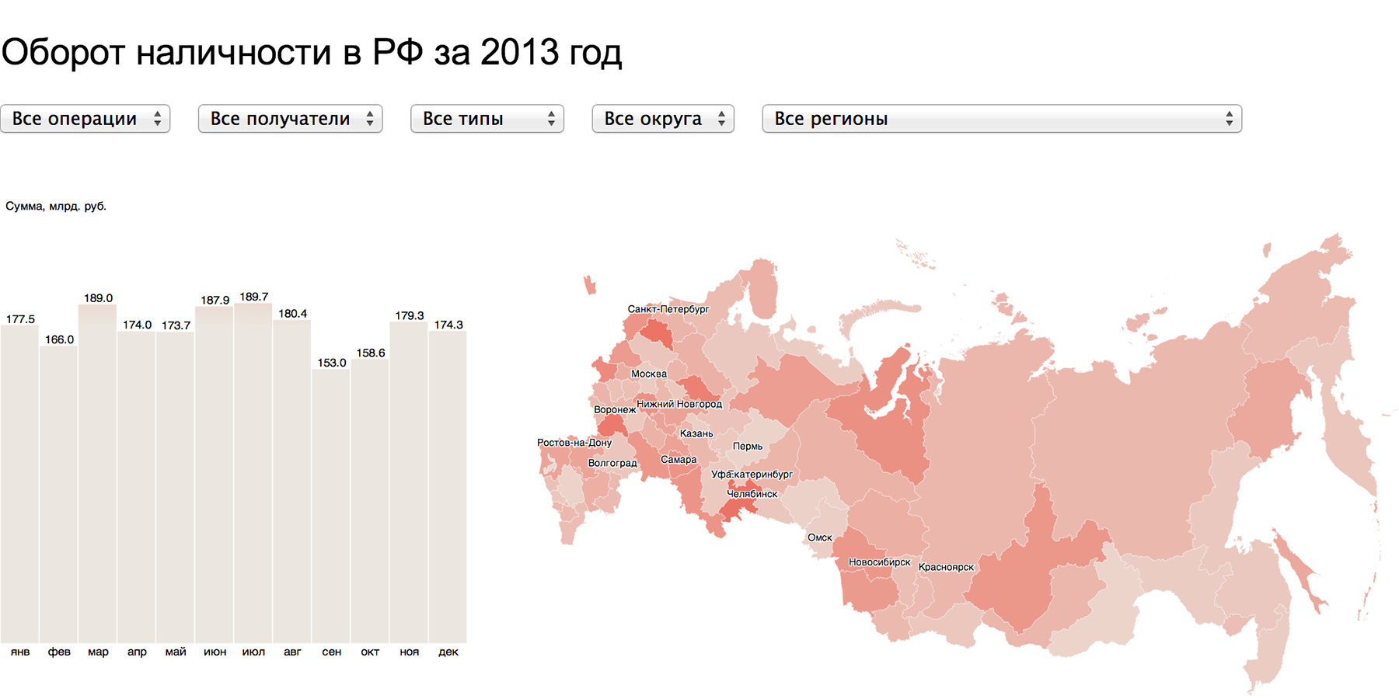1399x699 pixels.
Task: Select the "мар" month axis label
Action: click(98, 652)
